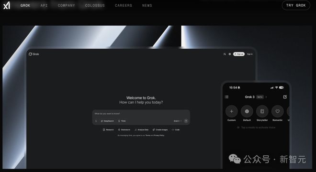Click the new chat compose icon on phone

pyautogui.click(x=285, y=97)
